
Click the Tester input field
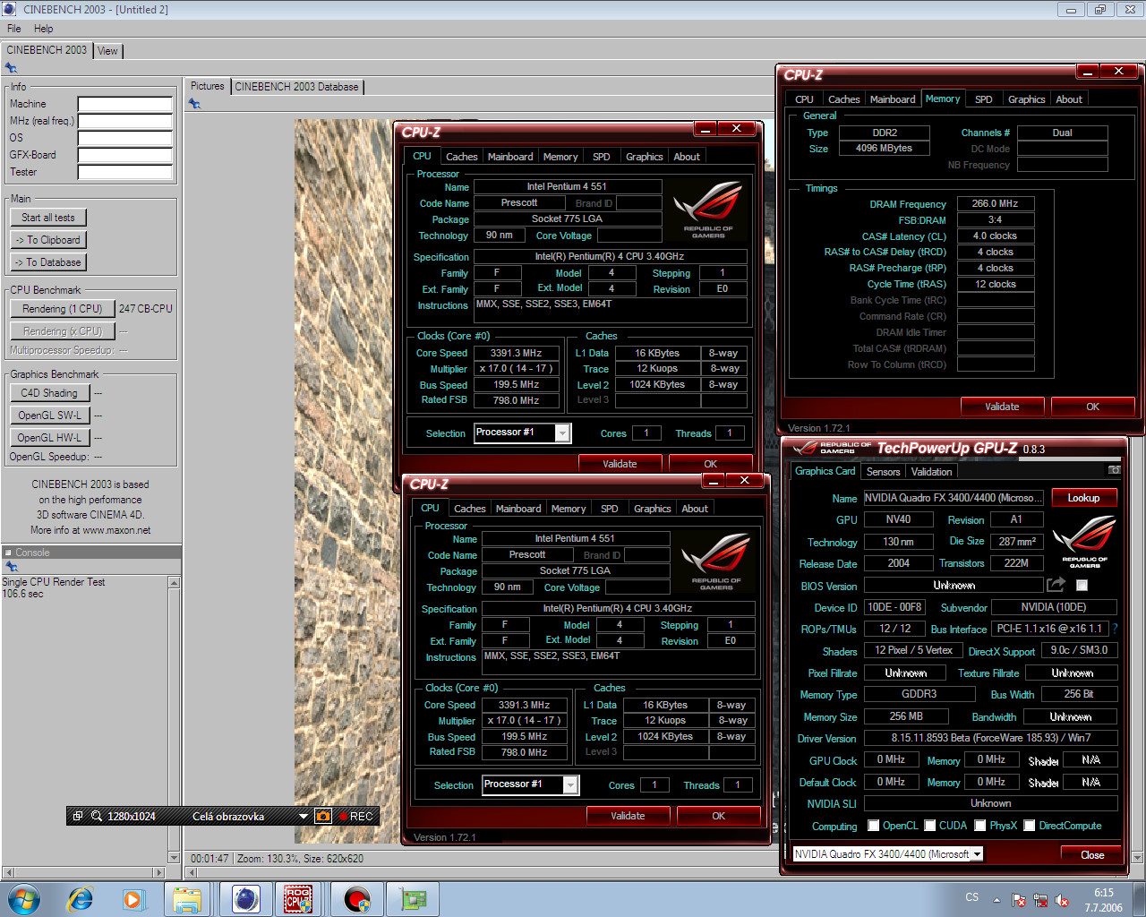coord(124,172)
